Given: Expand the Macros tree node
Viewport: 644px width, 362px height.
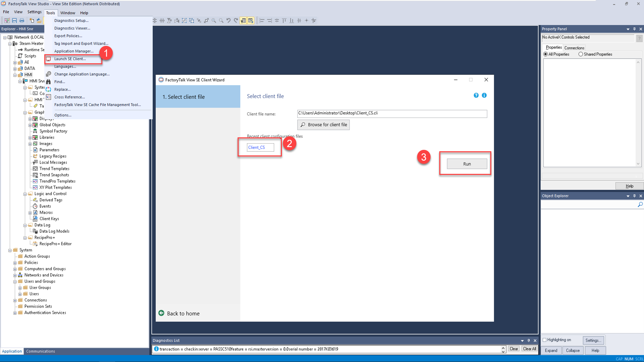Looking at the screenshot, I should (30, 213).
